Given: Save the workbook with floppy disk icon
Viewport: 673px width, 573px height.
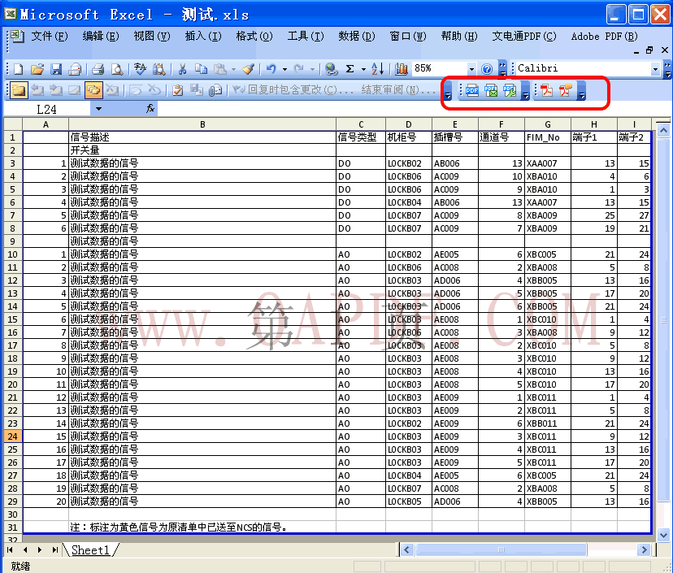Looking at the screenshot, I should click(56, 68).
